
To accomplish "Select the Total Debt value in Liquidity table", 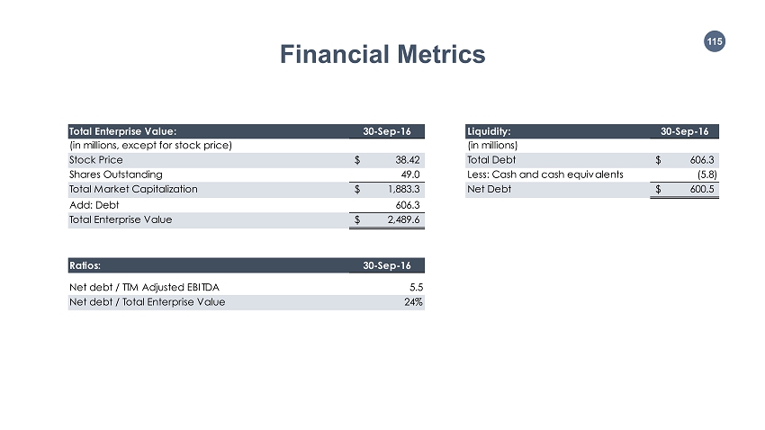I will (704, 160).
